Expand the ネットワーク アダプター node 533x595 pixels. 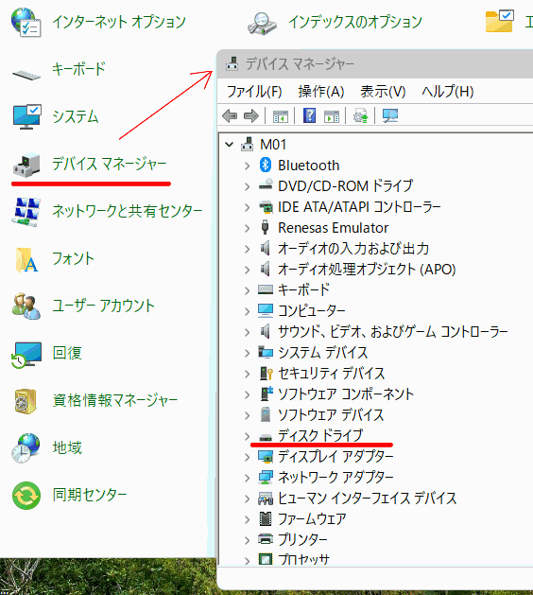pos(248,478)
